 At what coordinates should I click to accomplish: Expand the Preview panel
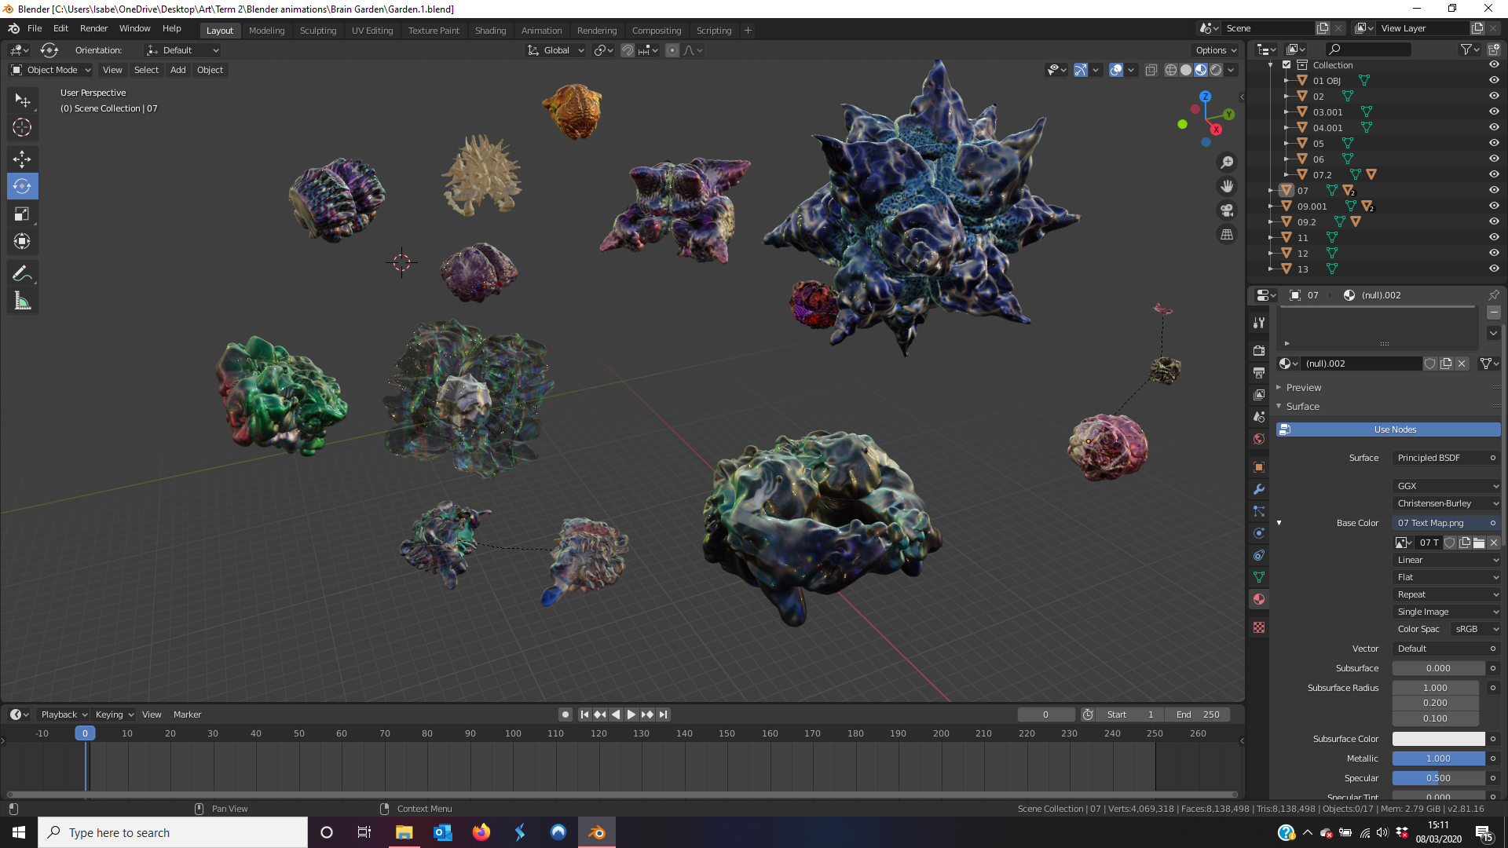point(1304,388)
